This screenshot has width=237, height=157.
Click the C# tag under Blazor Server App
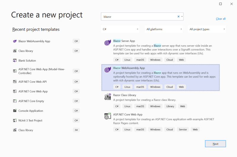pyautogui.click(x=117, y=60)
